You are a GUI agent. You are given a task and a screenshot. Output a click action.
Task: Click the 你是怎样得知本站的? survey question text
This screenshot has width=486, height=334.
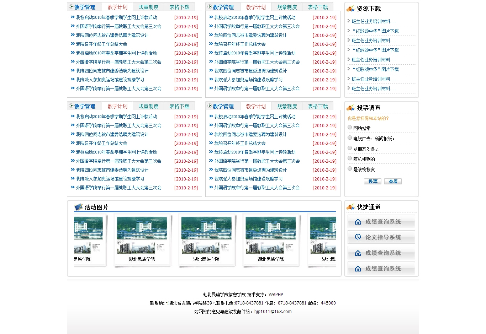(x=368, y=118)
